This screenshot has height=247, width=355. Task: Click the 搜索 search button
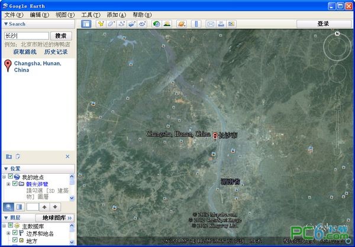click(x=61, y=35)
